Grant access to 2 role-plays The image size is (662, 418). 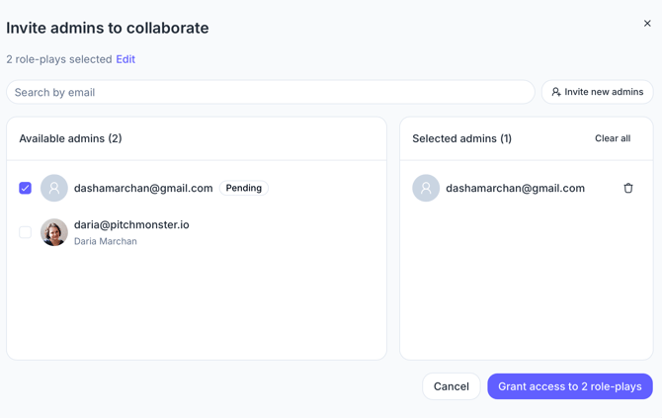click(570, 386)
